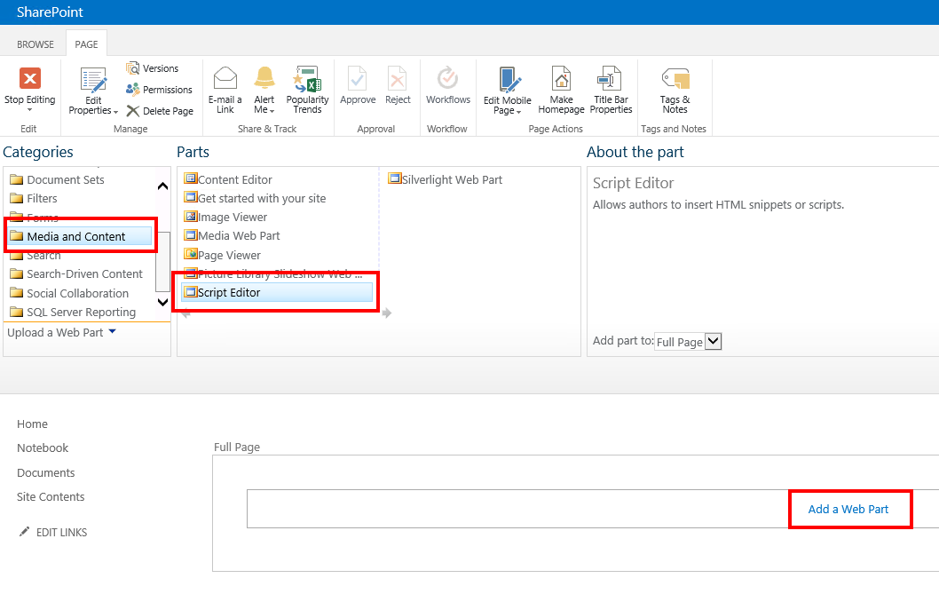Open the Filters category

(34, 198)
